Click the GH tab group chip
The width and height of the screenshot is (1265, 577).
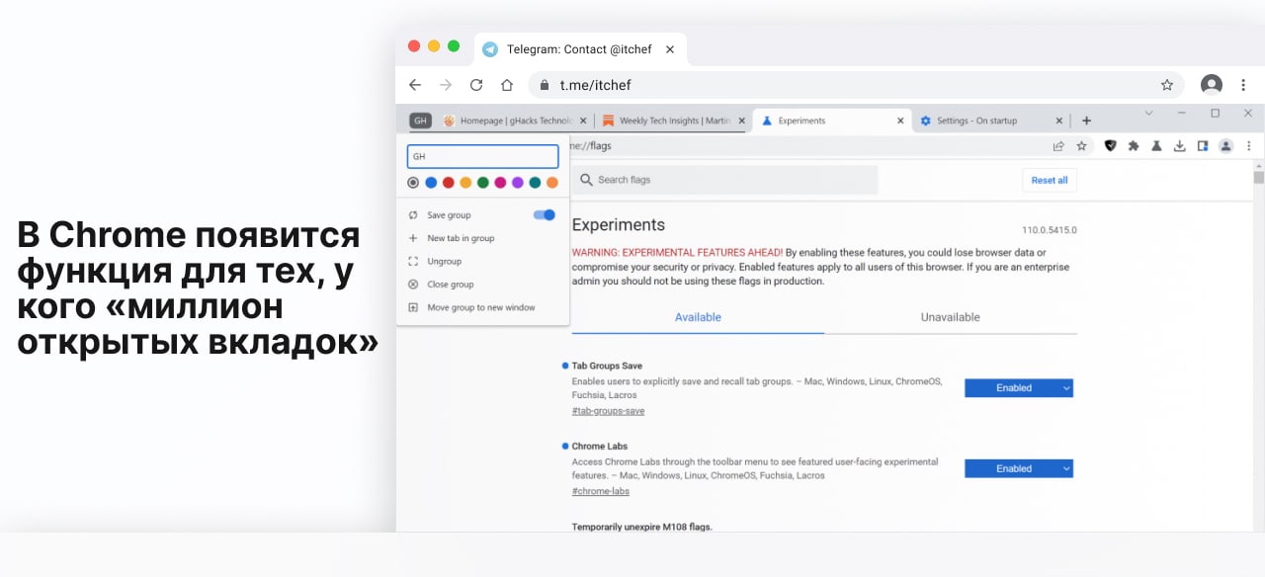click(420, 121)
